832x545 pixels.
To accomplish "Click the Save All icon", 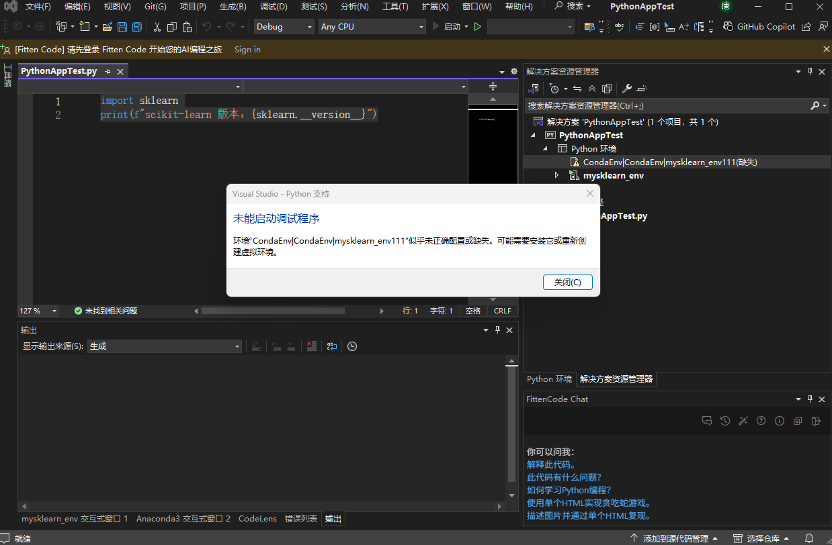I will [x=137, y=27].
